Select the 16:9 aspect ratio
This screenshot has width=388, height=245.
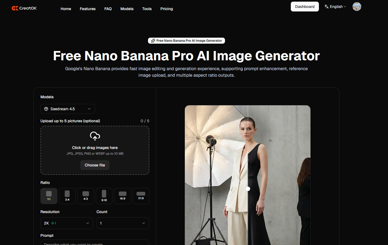(x=122, y=196)
